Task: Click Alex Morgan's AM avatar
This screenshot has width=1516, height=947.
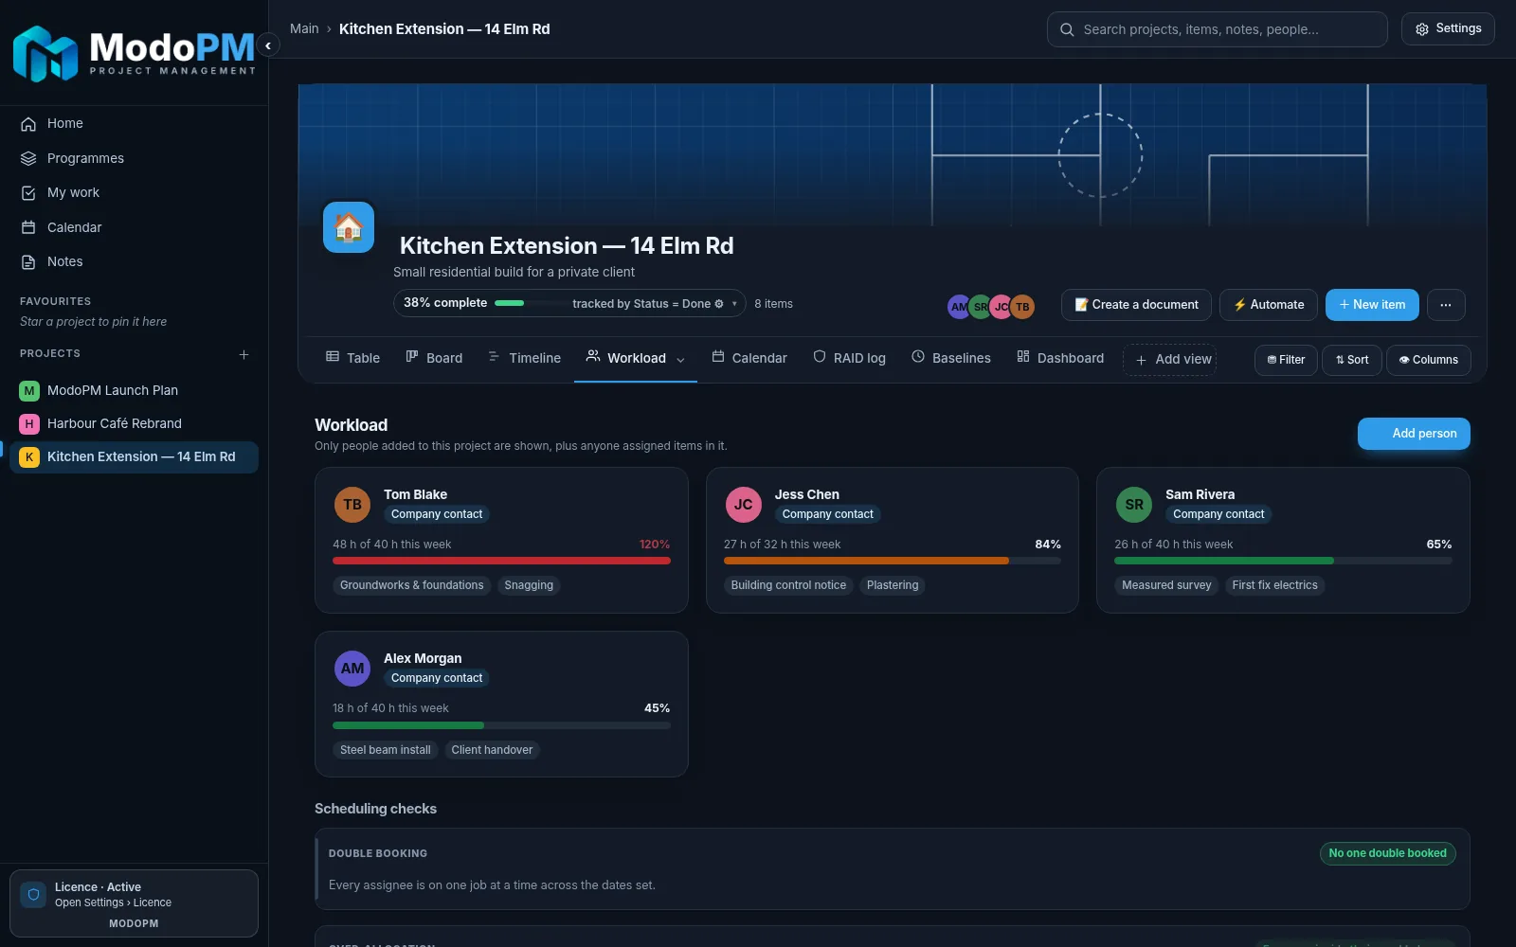Action: [352, 669]
